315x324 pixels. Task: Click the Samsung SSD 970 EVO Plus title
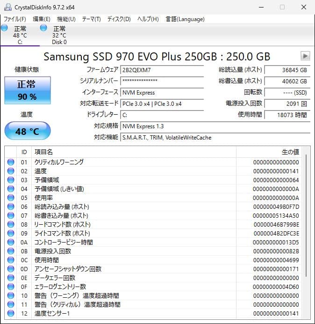tap(157, 56)
